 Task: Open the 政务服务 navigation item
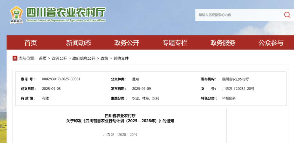tap(223, 43)
